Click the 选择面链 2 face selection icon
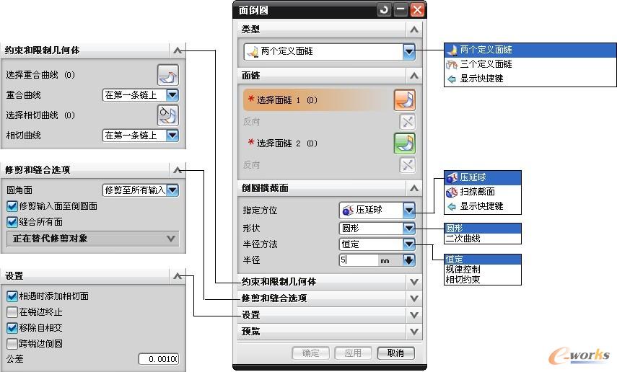This screenshot has height=372, width=617. tap(405, 143)
